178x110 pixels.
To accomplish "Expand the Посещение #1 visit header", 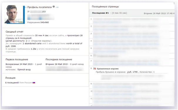I will (x=132, y=13).
